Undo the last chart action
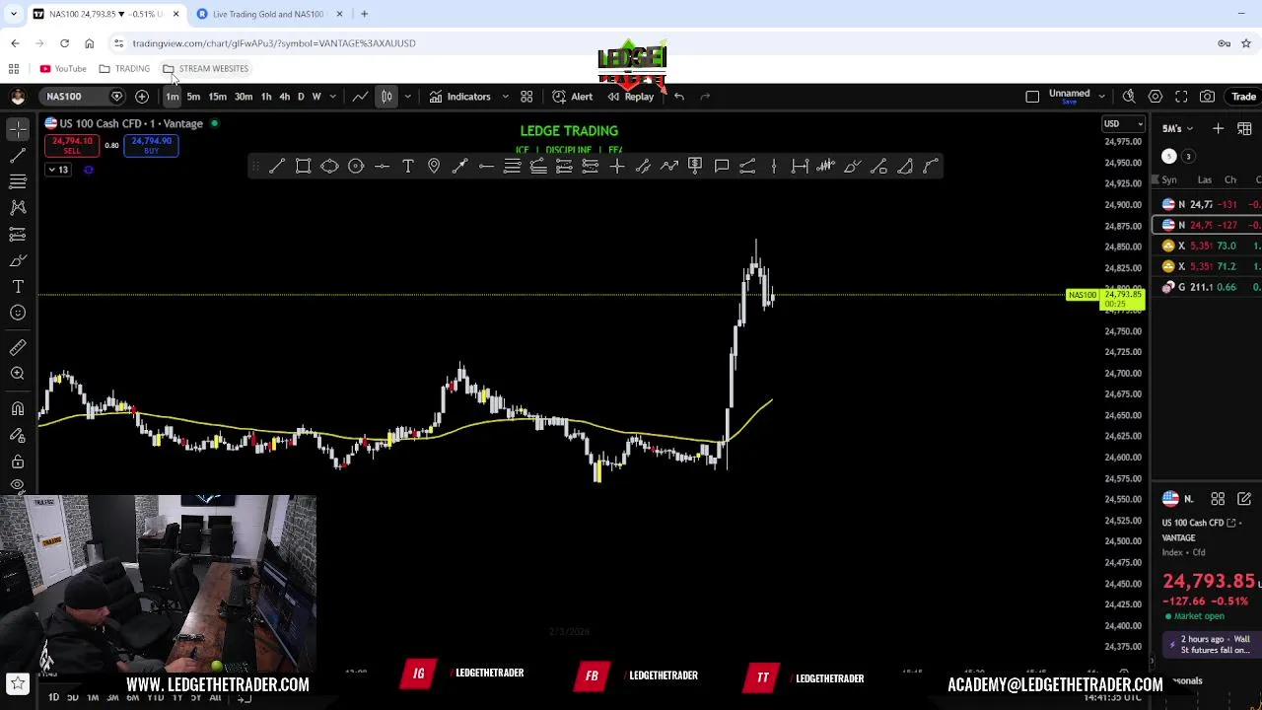The width and height of the screenshot is (1262, 710). 679,97
